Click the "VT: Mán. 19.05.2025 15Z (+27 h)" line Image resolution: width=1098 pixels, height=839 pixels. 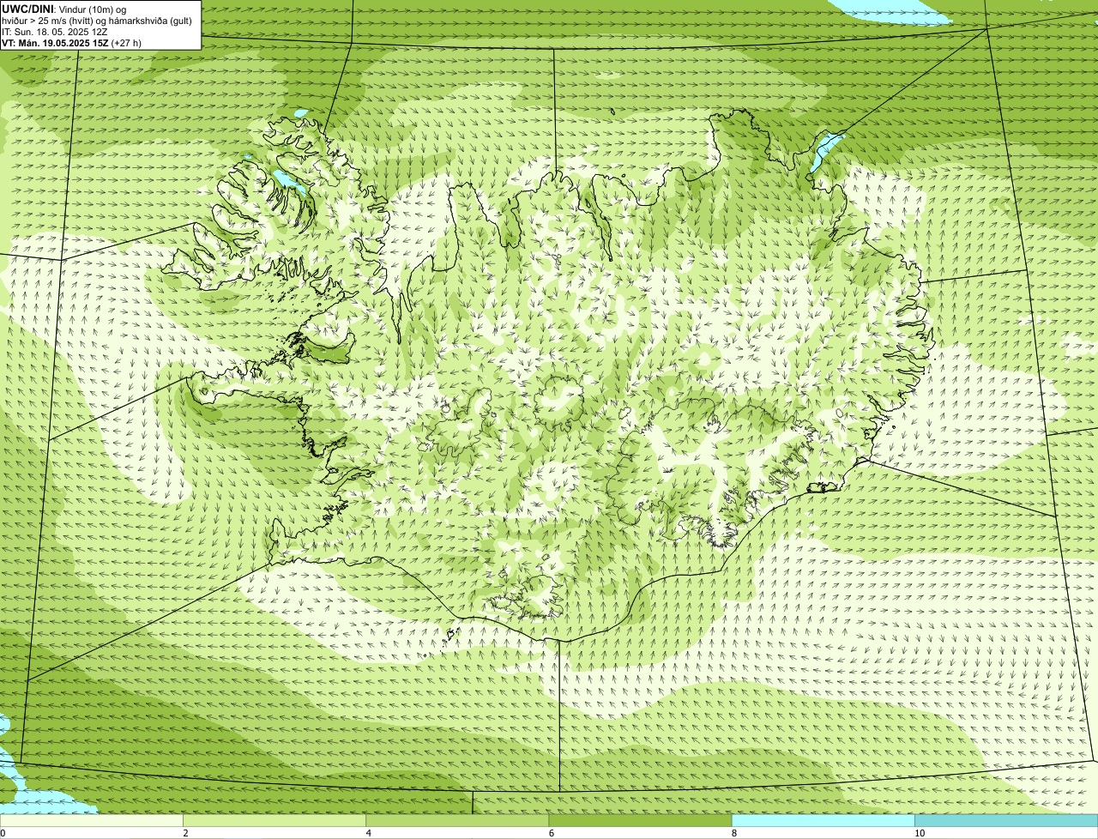[x=72, y=42]
